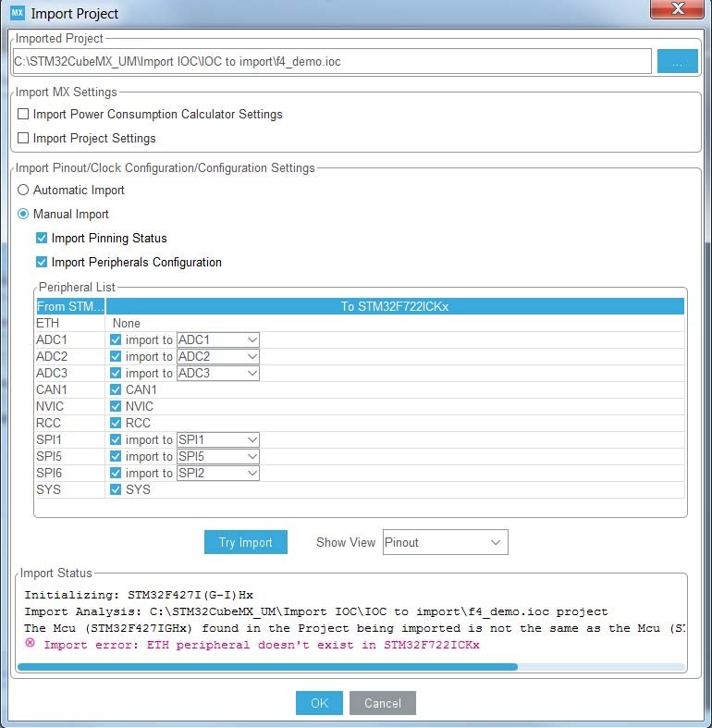This screenshot has width=712, height=728.
Task: Toggle the SYS checkbox
Action: (116, 489)
